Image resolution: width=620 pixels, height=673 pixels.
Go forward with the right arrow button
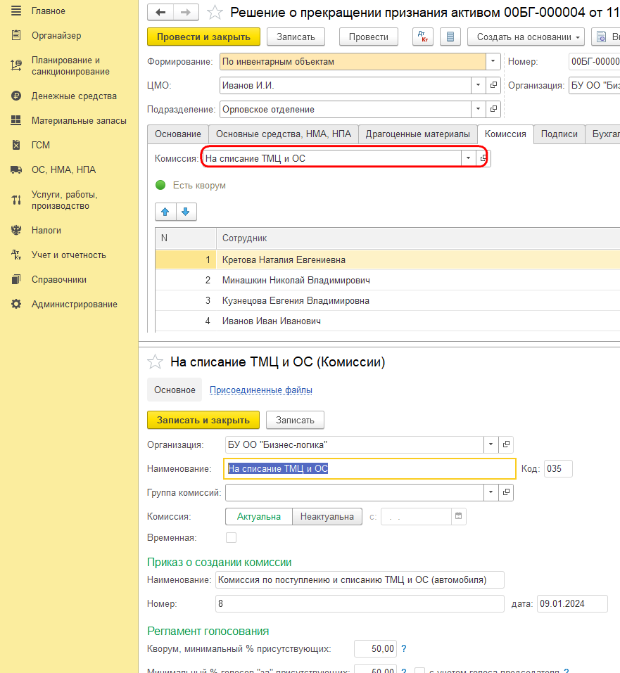coord(186,13)
